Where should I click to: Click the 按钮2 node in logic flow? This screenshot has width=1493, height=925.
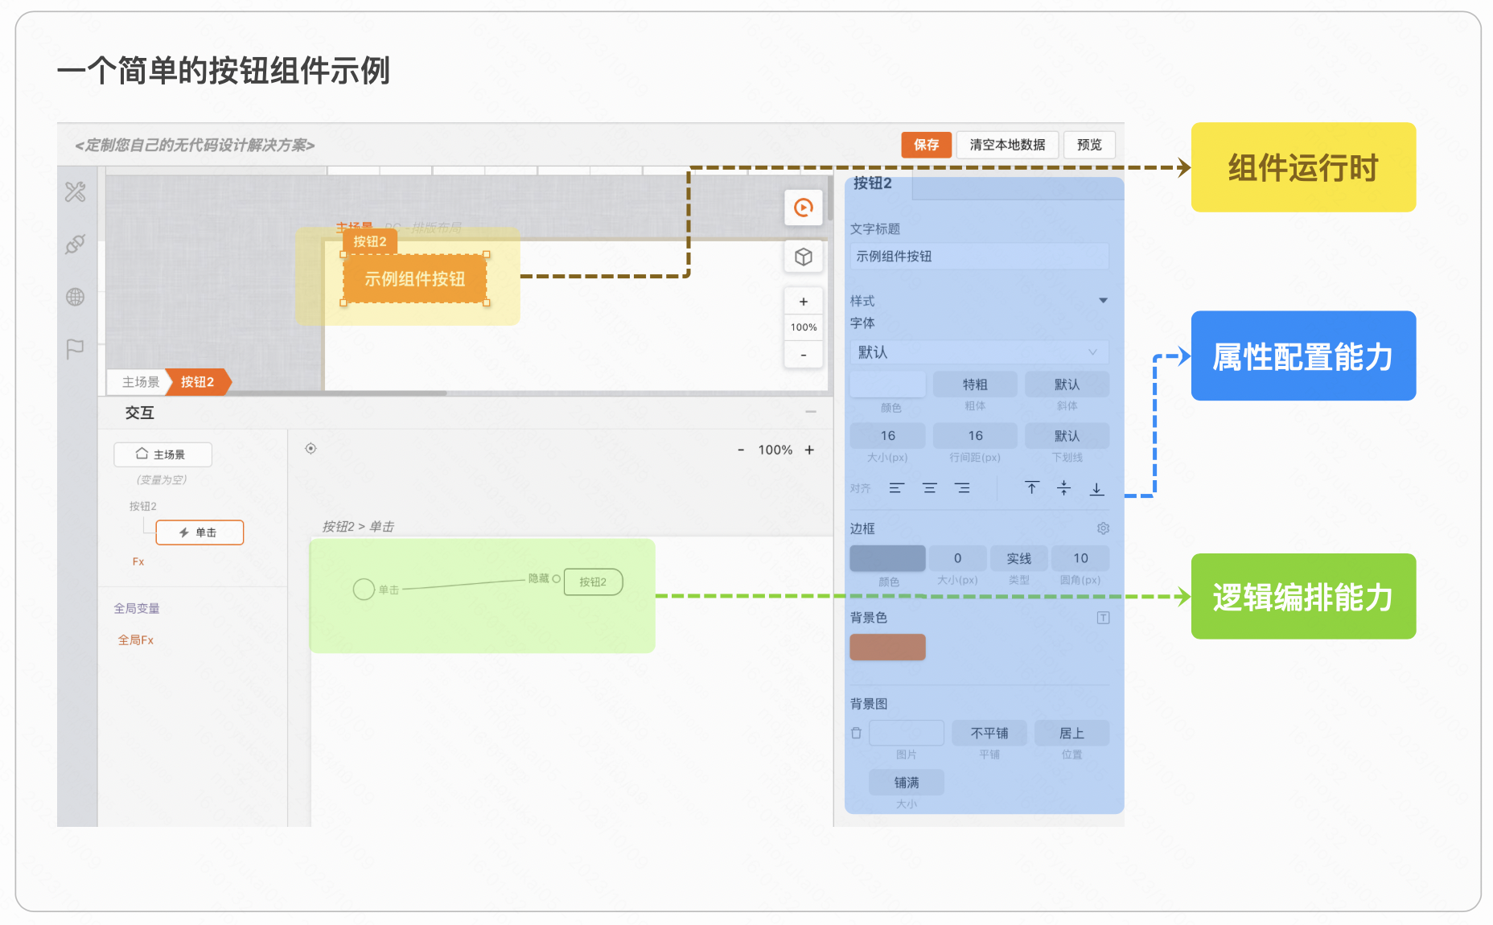tap(593, 582)
